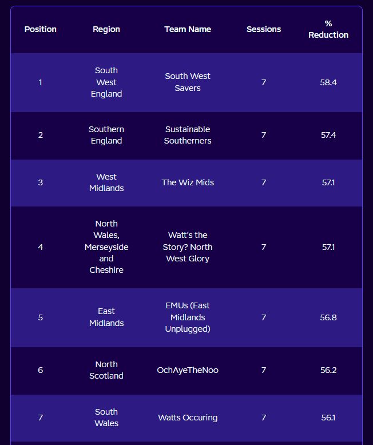Screen dimensions: 373x445
Task: Click the 56.8 reduction value
Action: coord(328,317)
